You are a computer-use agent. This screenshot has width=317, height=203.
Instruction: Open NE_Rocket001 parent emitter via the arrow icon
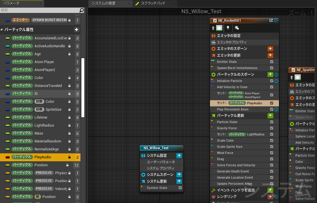coord(271,21)
